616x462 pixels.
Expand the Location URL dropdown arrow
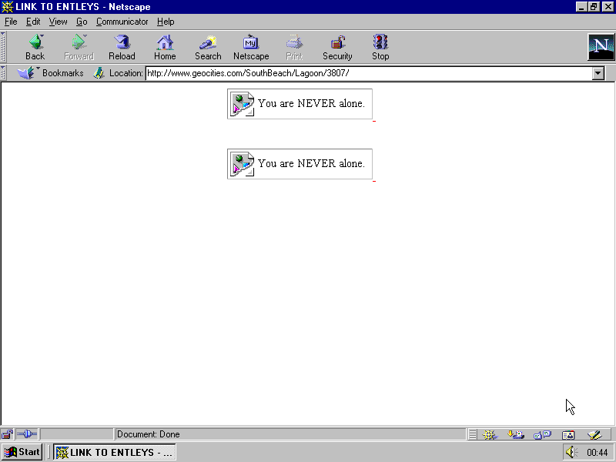598,73
